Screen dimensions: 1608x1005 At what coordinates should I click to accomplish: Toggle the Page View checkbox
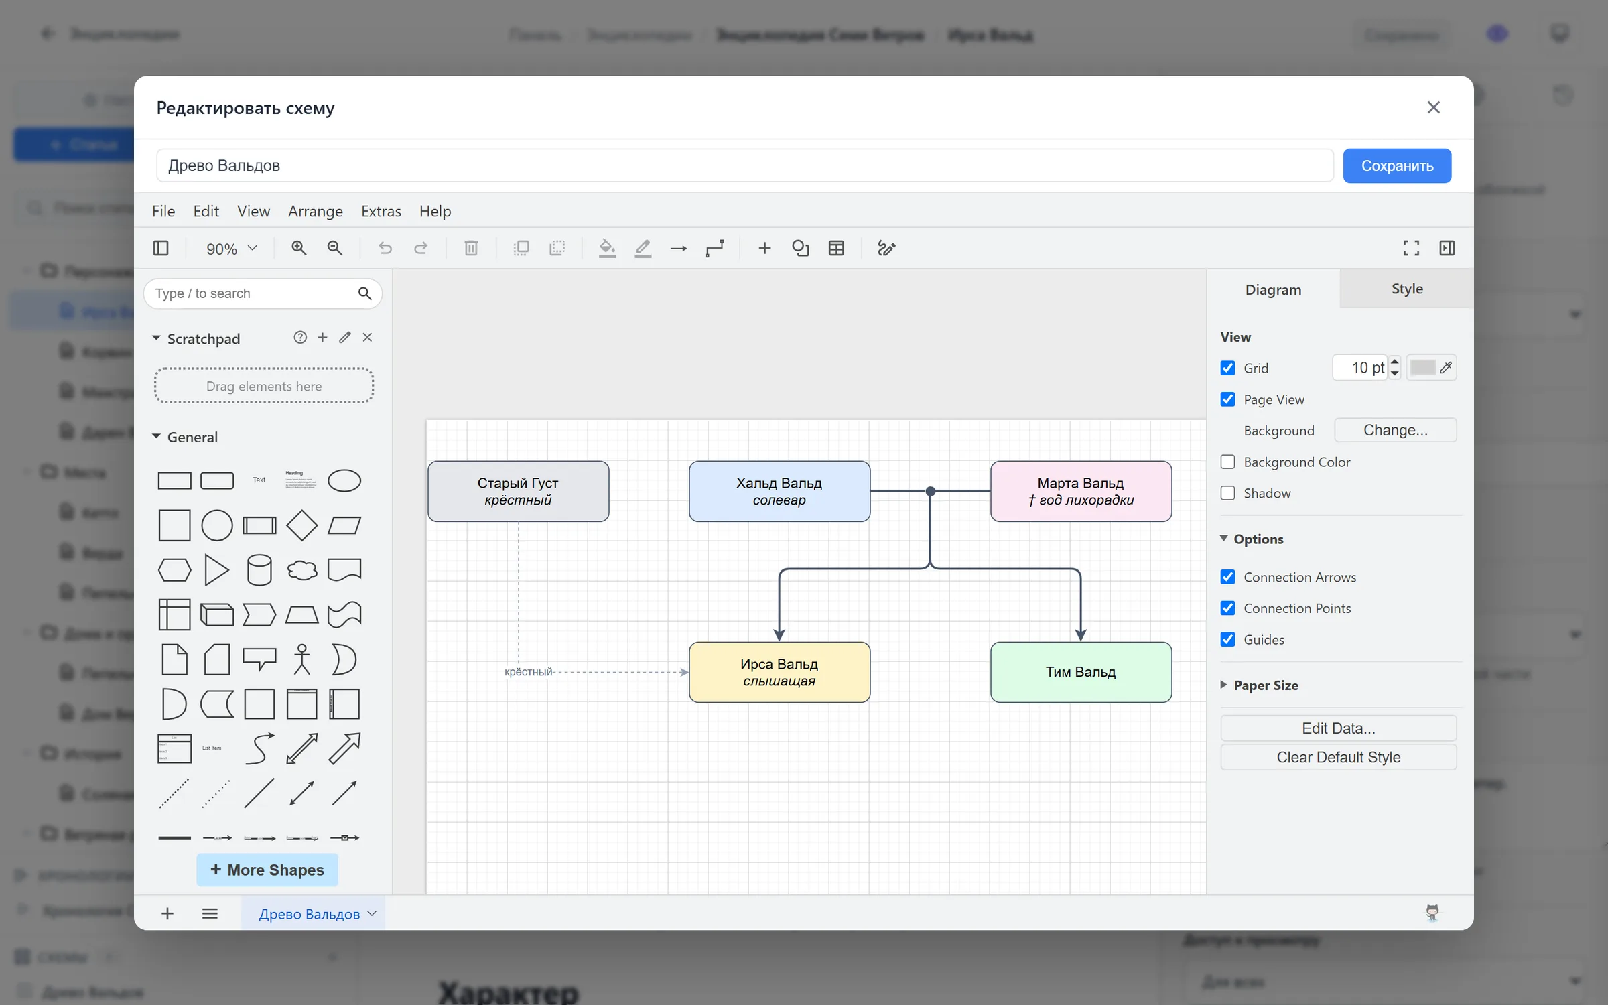[x=1227, y=399]
